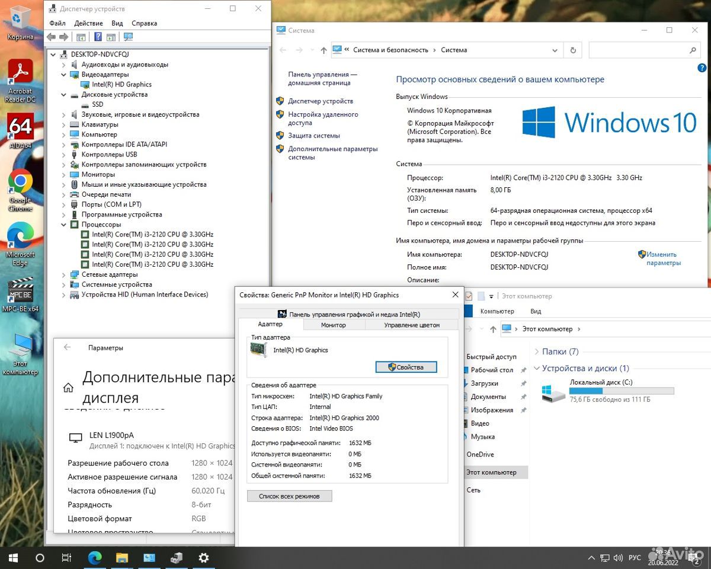Click the File Explorer taskbar icon
Screen dimensions: 711x569
pos(122,558)
